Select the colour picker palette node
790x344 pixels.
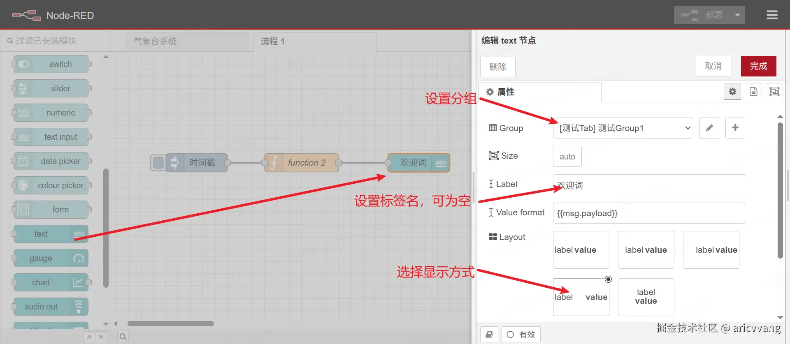51,185
